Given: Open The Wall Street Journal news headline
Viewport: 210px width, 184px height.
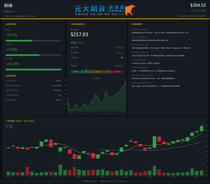Looking at the screenshot, I should click(x=155, y=86).
